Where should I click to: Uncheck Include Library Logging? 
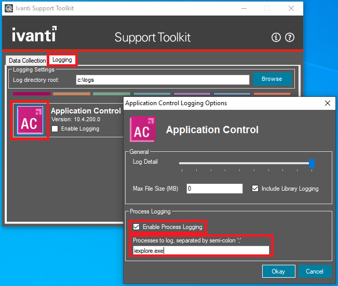[255, 189]
